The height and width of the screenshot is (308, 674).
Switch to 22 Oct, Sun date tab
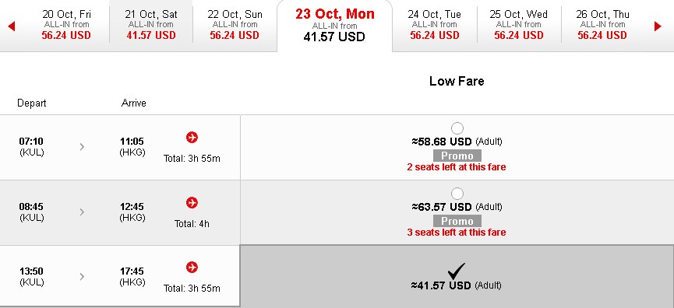[x=235, y=24]
